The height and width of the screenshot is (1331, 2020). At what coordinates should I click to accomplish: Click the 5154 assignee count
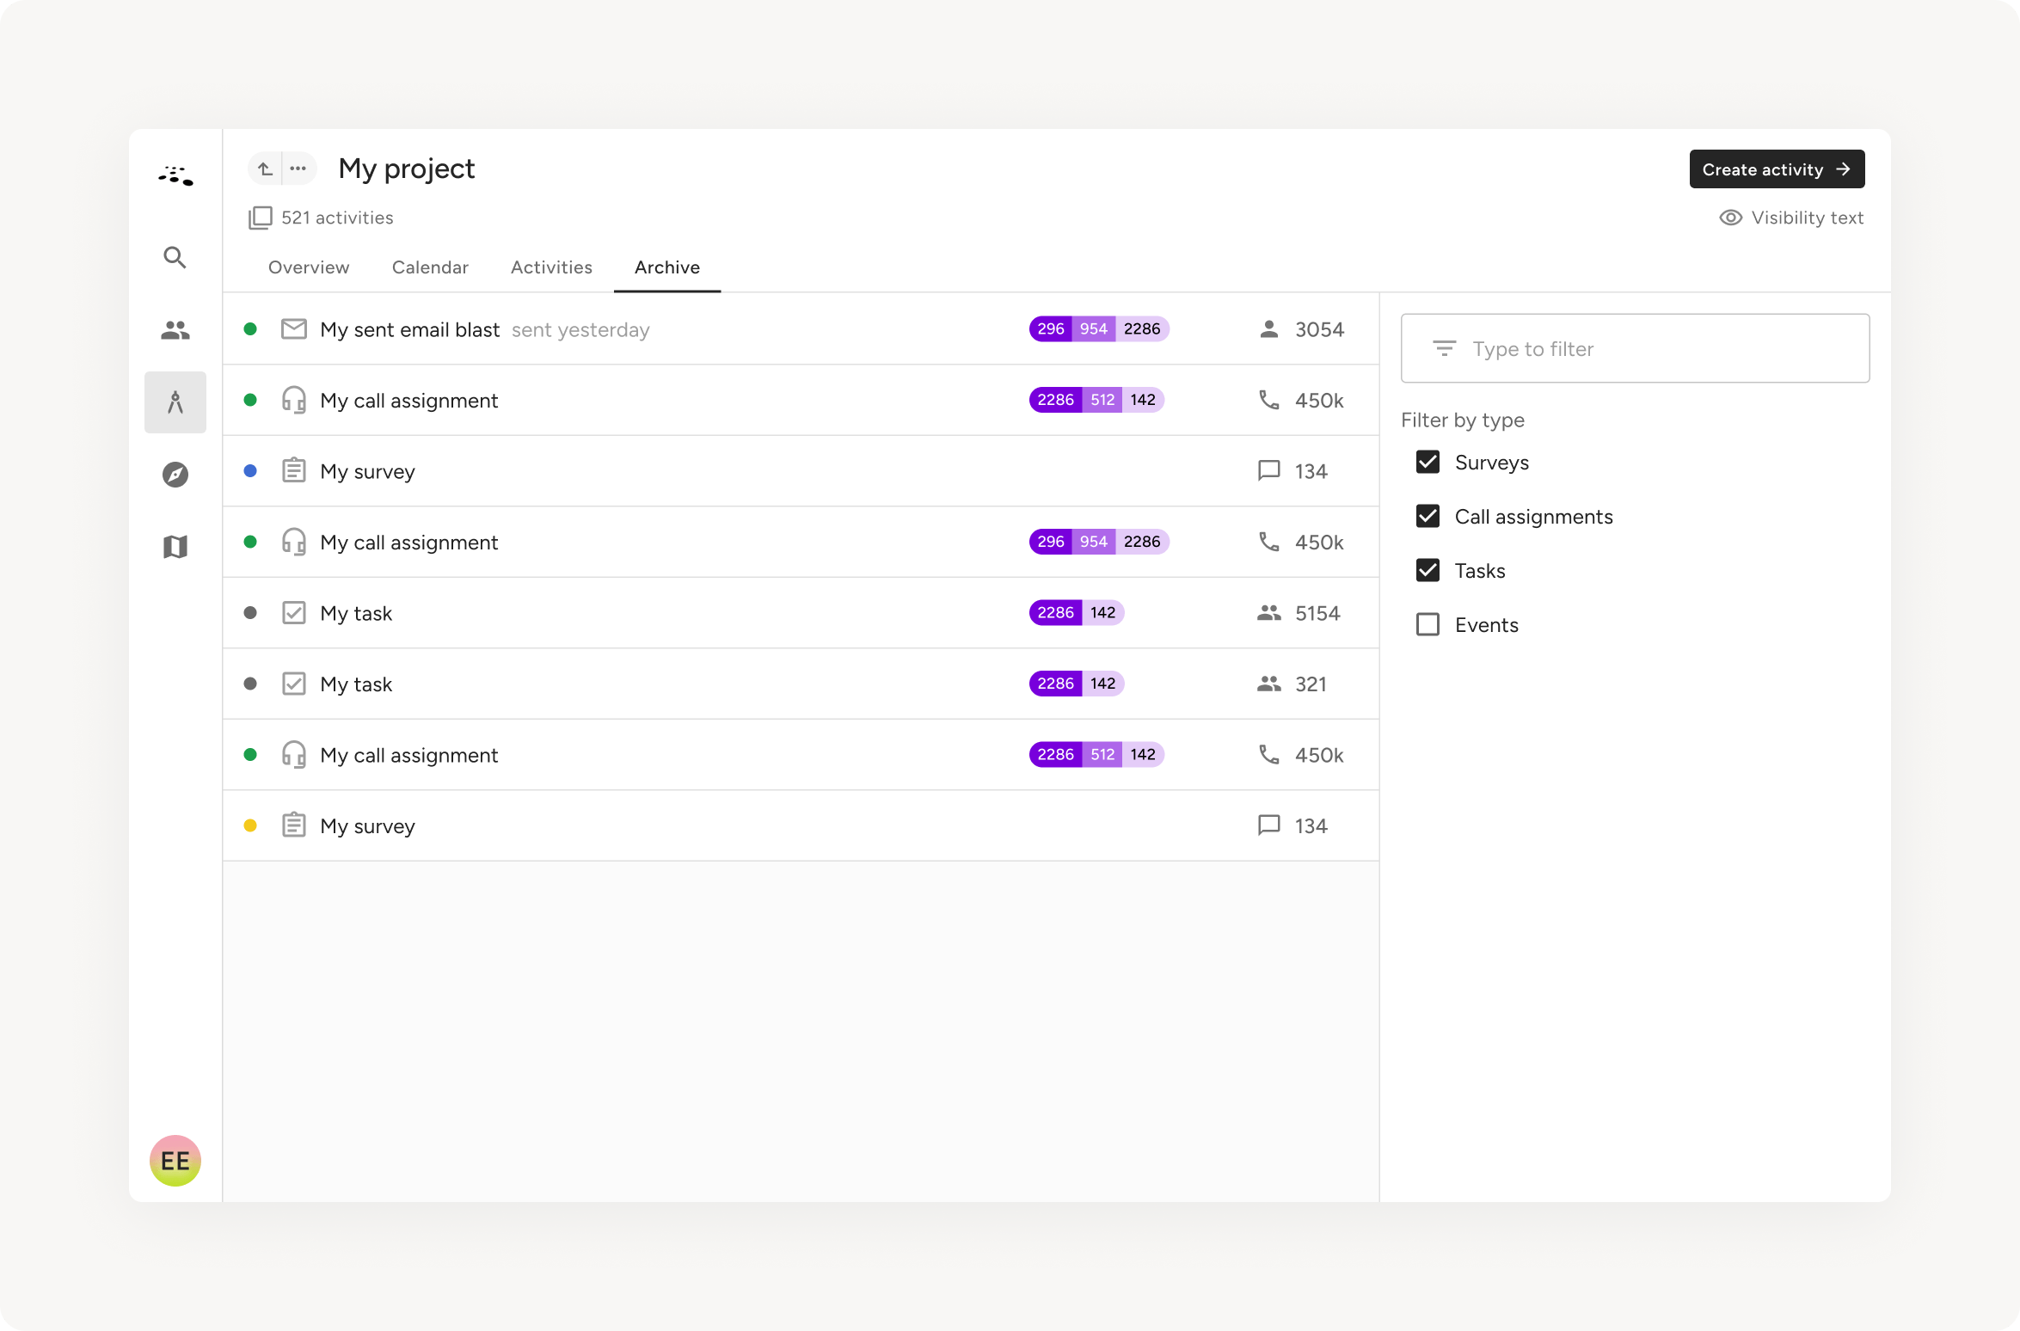(x=1317, y=614)
